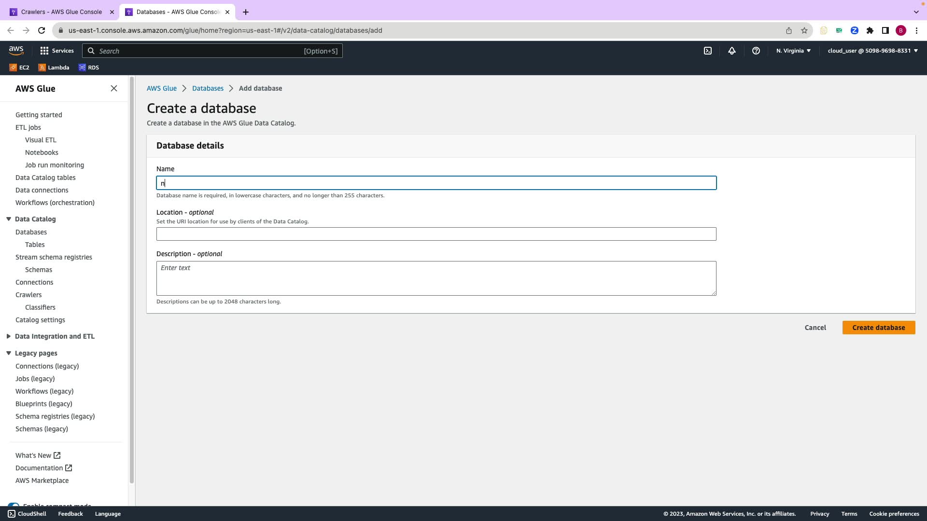Close the AWS Glue side navigation

[x=114, y=88]
